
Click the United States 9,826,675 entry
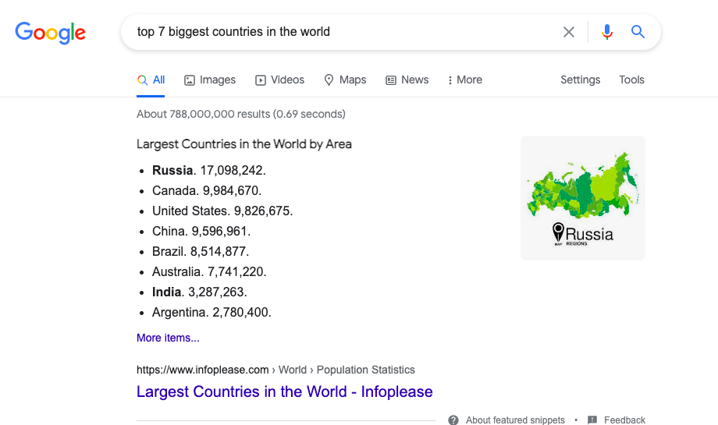[222, 211]
